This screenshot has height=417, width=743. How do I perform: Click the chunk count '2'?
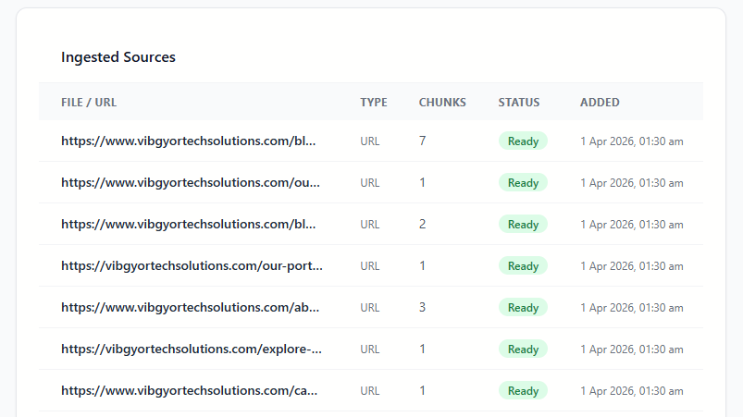click(422, 225)
